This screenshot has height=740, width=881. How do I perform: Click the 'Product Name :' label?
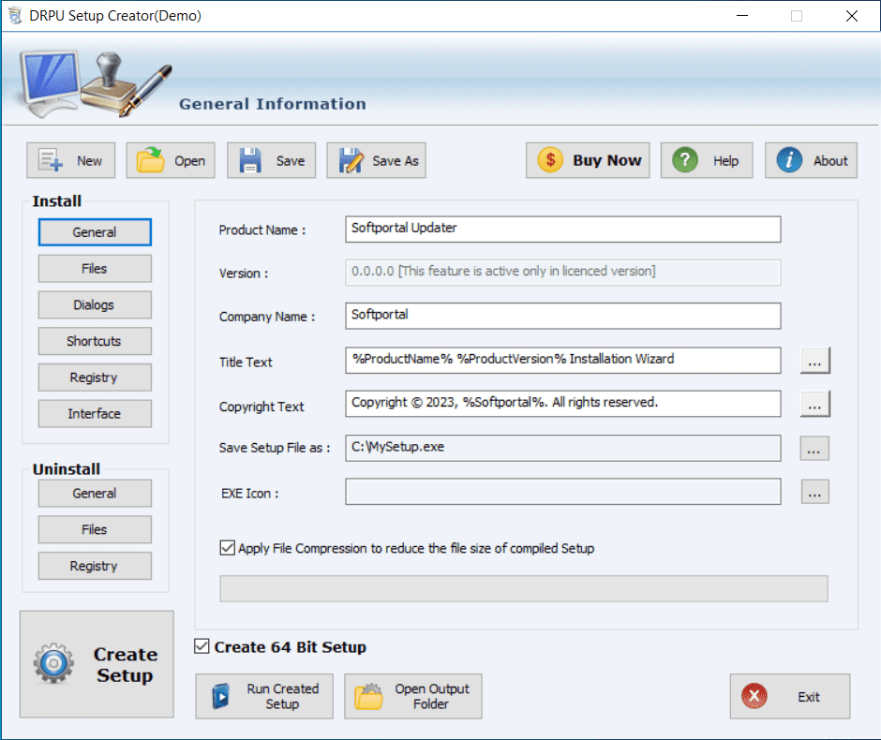pos(261,229)
